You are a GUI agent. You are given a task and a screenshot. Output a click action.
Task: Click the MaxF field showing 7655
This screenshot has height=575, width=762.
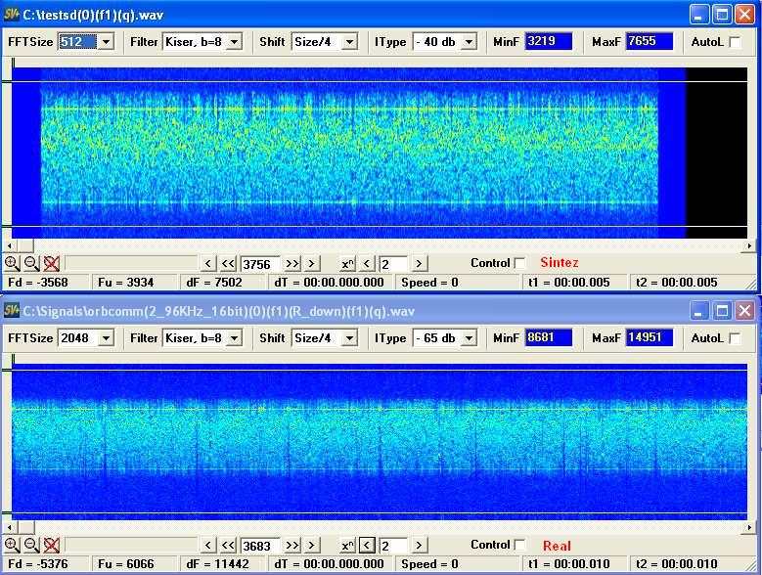[x=649, y=42]
